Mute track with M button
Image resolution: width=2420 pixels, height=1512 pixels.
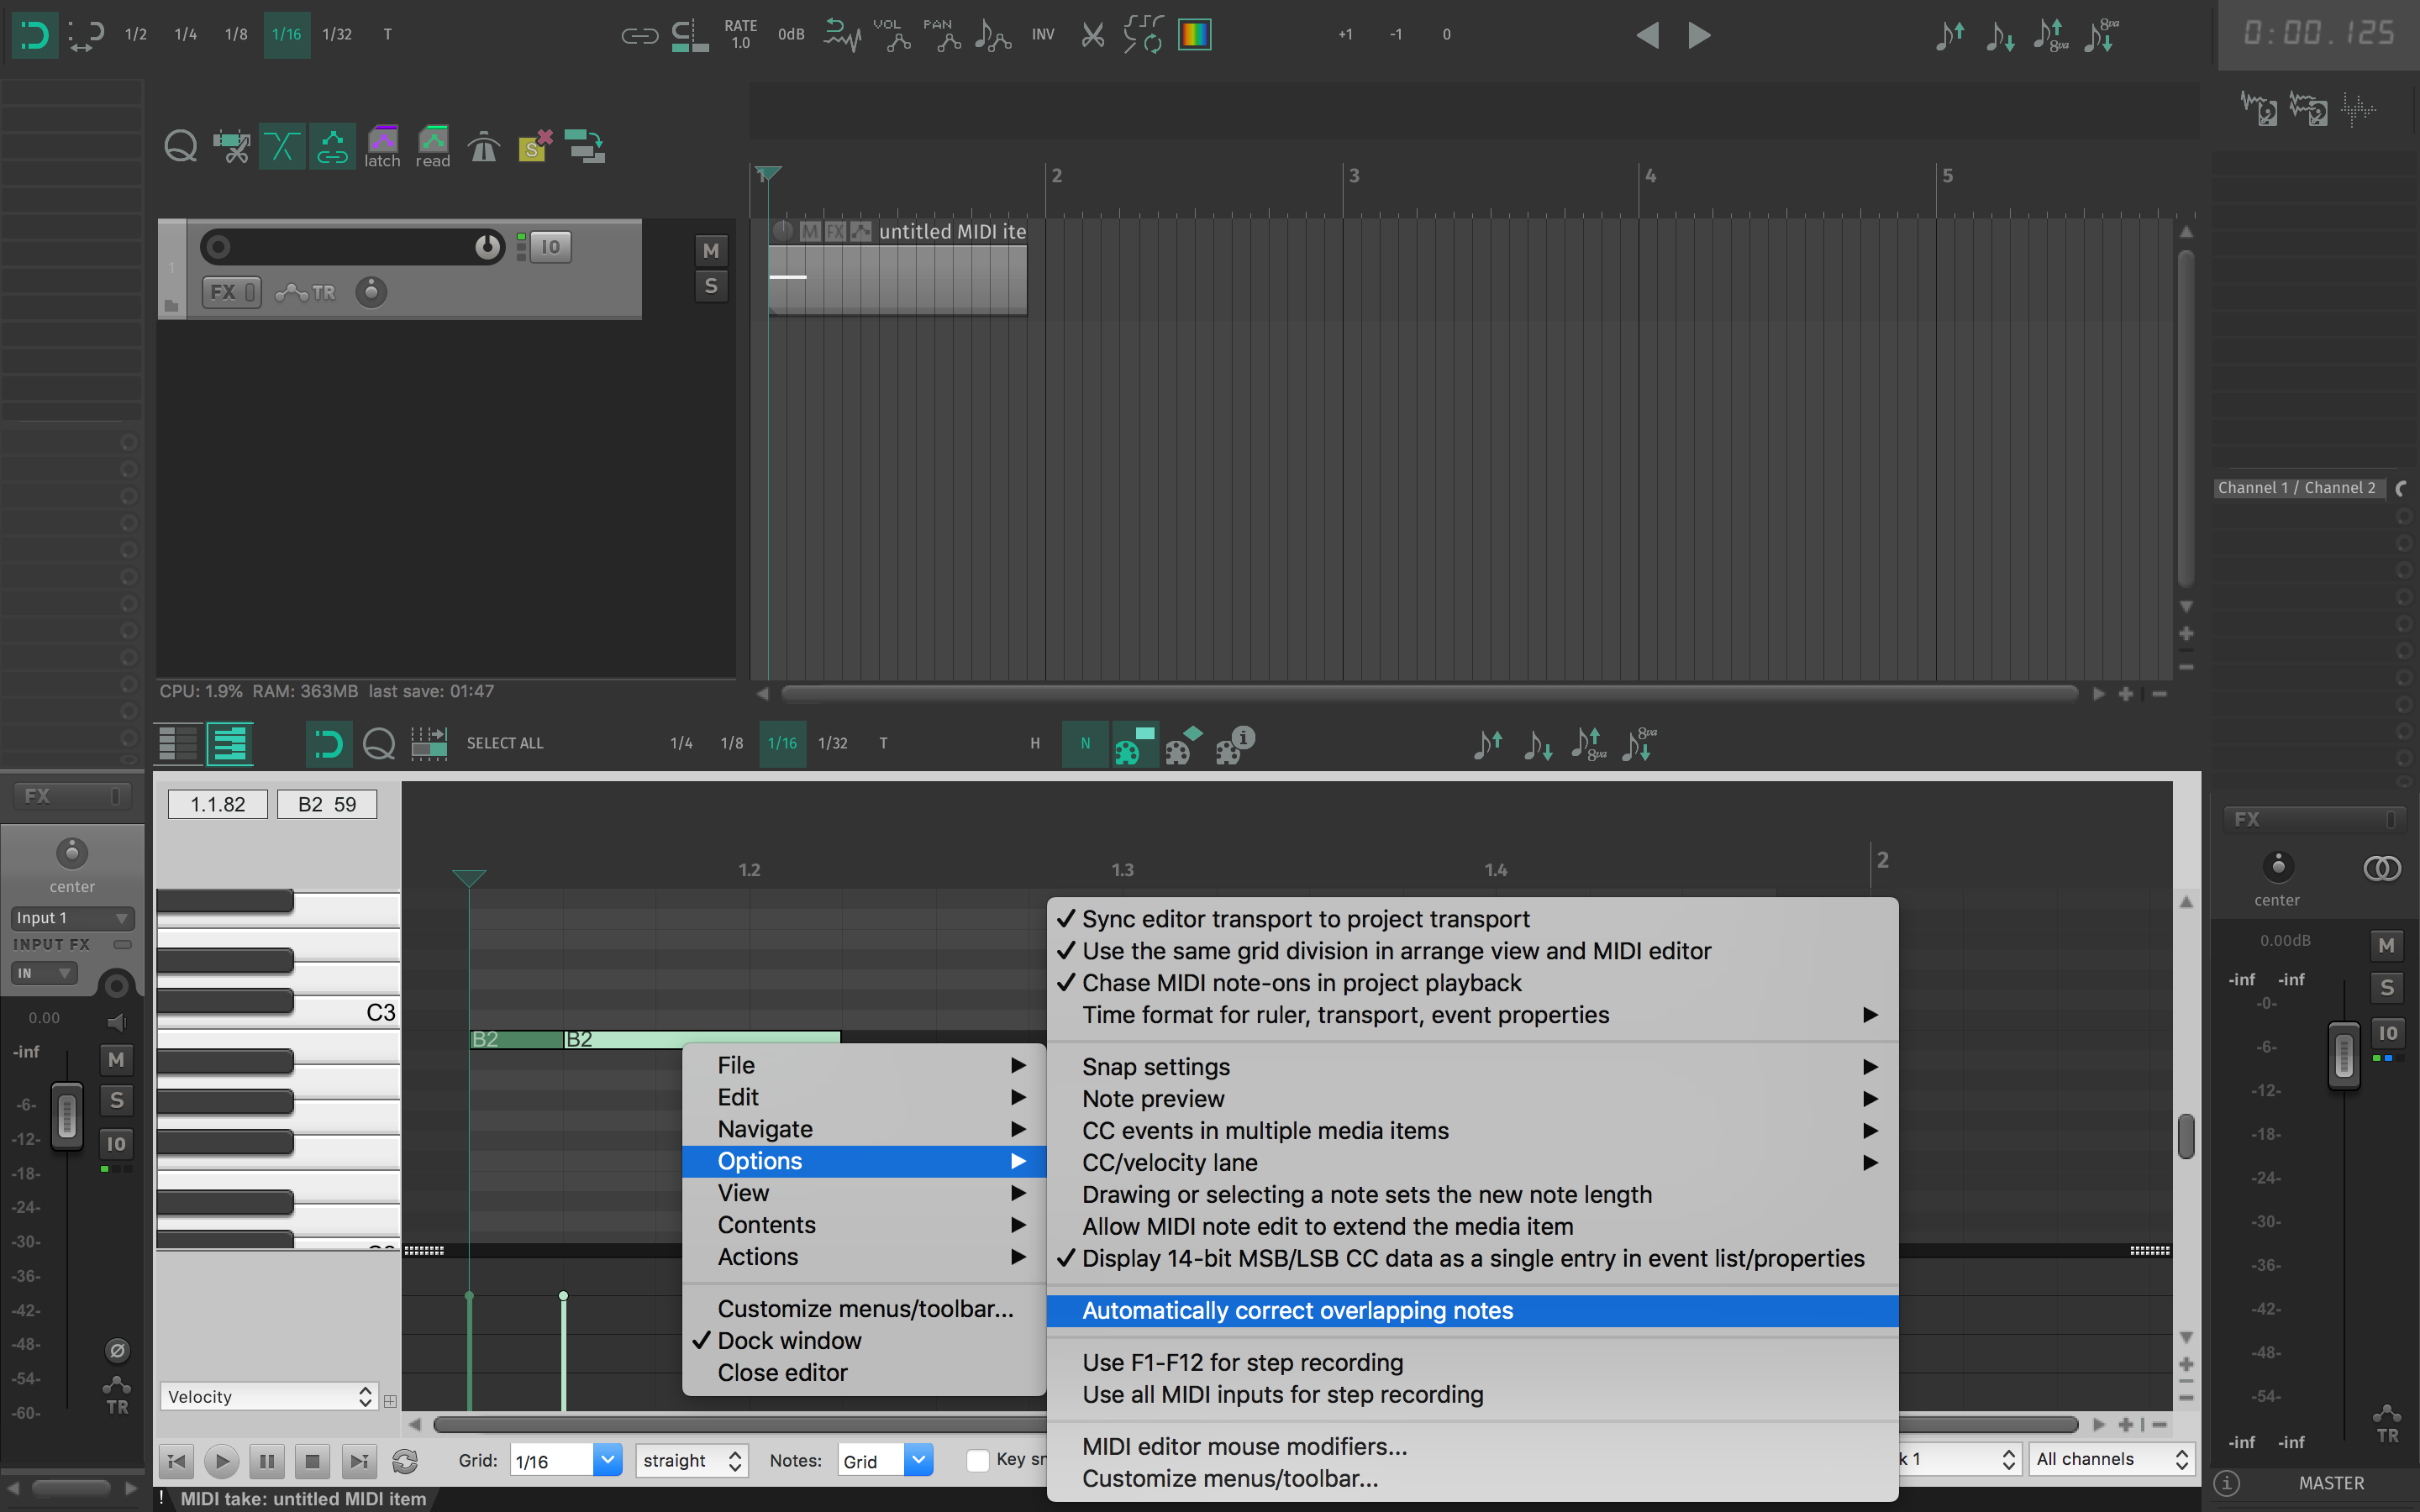[x=711, y=250]
